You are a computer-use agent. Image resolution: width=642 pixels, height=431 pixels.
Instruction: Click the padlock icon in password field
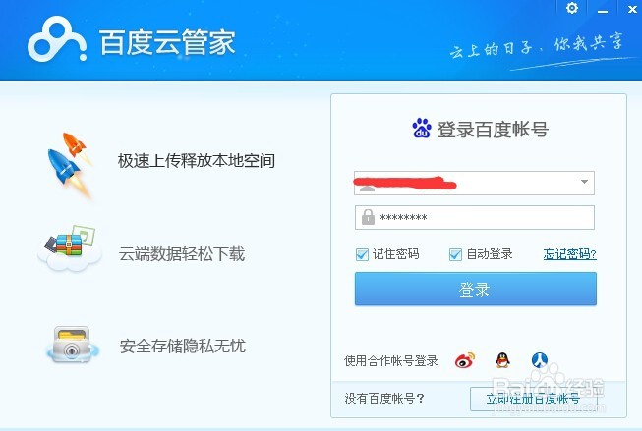coord(368,217)
